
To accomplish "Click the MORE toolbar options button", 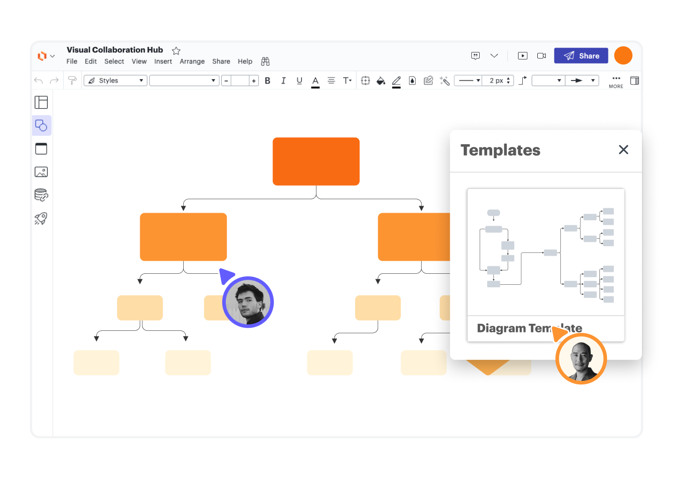I will tap(616, 81).
